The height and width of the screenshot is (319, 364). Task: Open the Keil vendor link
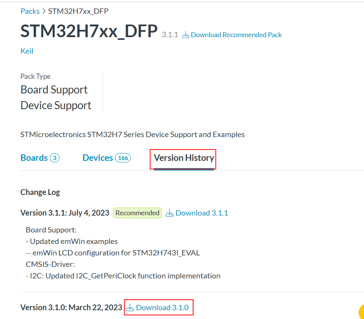point(27,51)
